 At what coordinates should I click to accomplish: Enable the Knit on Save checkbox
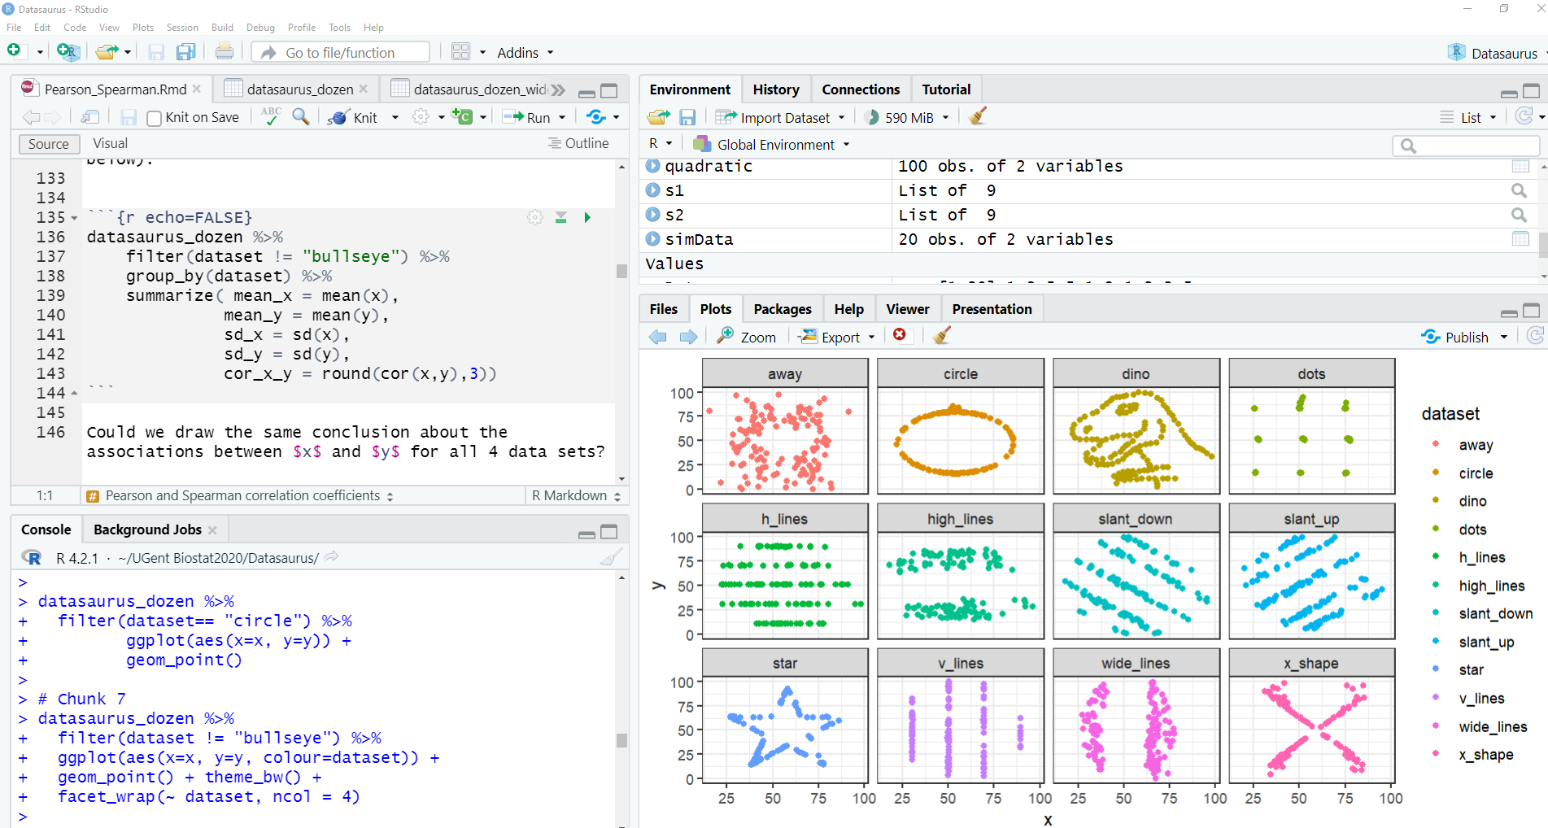155,118
